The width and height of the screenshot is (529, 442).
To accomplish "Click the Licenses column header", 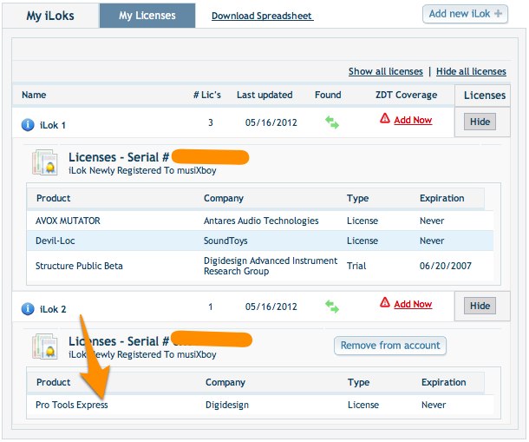I will click(x=485, y=95).
